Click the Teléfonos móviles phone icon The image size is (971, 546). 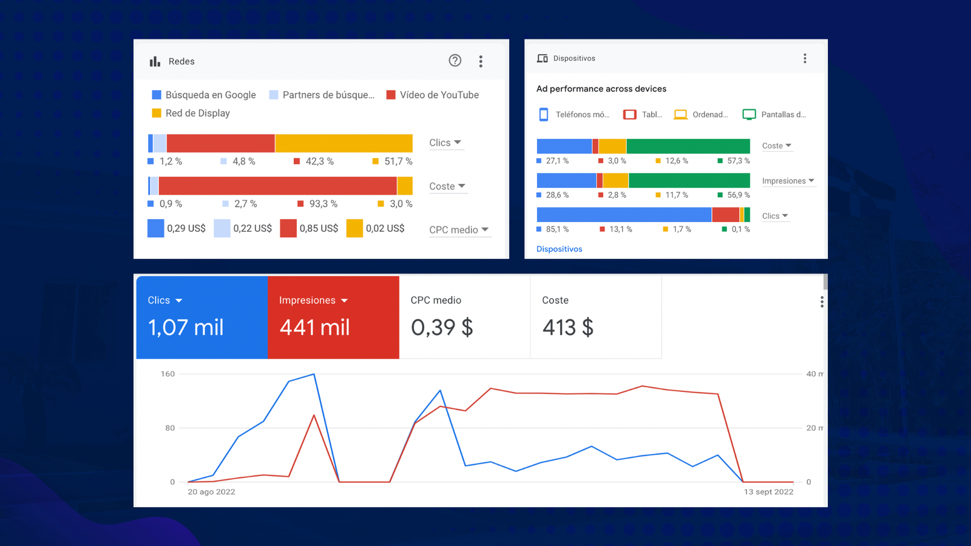pyautogui.click(x=544, y=114)
